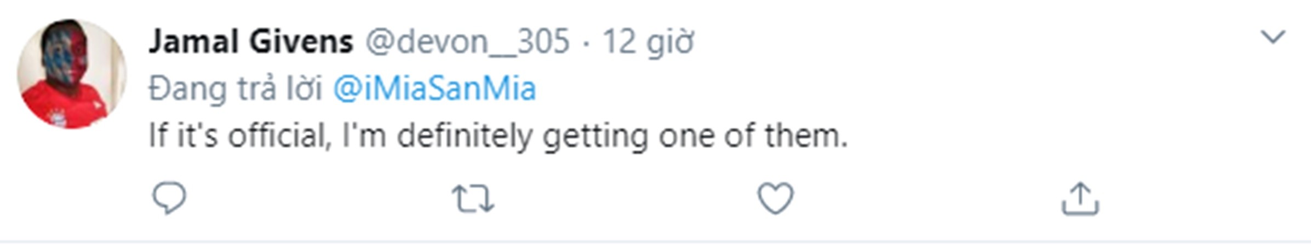Click the tweet text about getting one
1311x246 pixels.
(x=497, y=136)
